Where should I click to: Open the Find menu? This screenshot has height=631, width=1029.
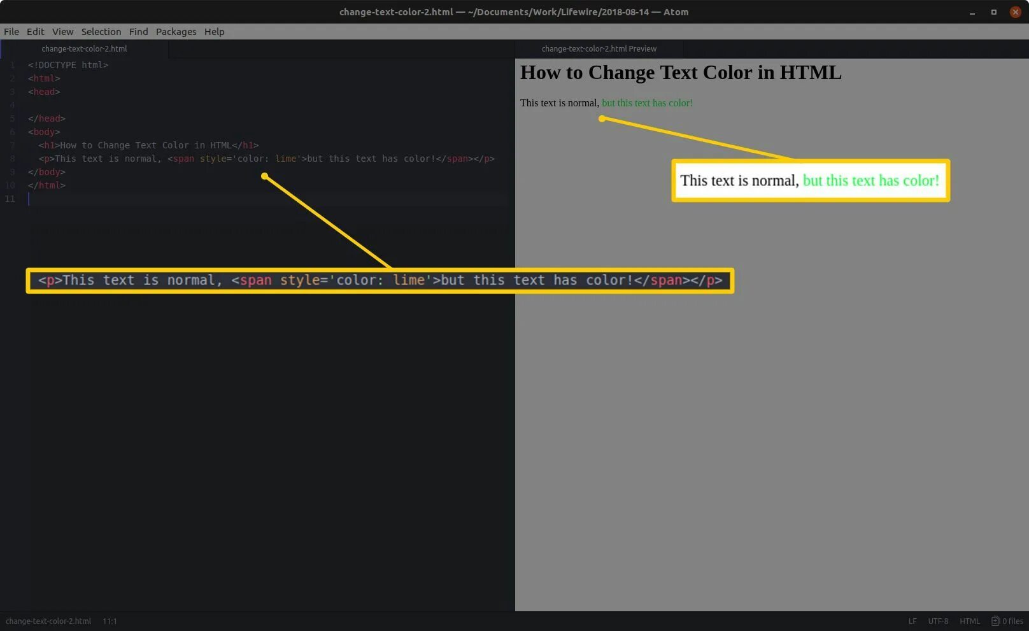tap(138, 31)
